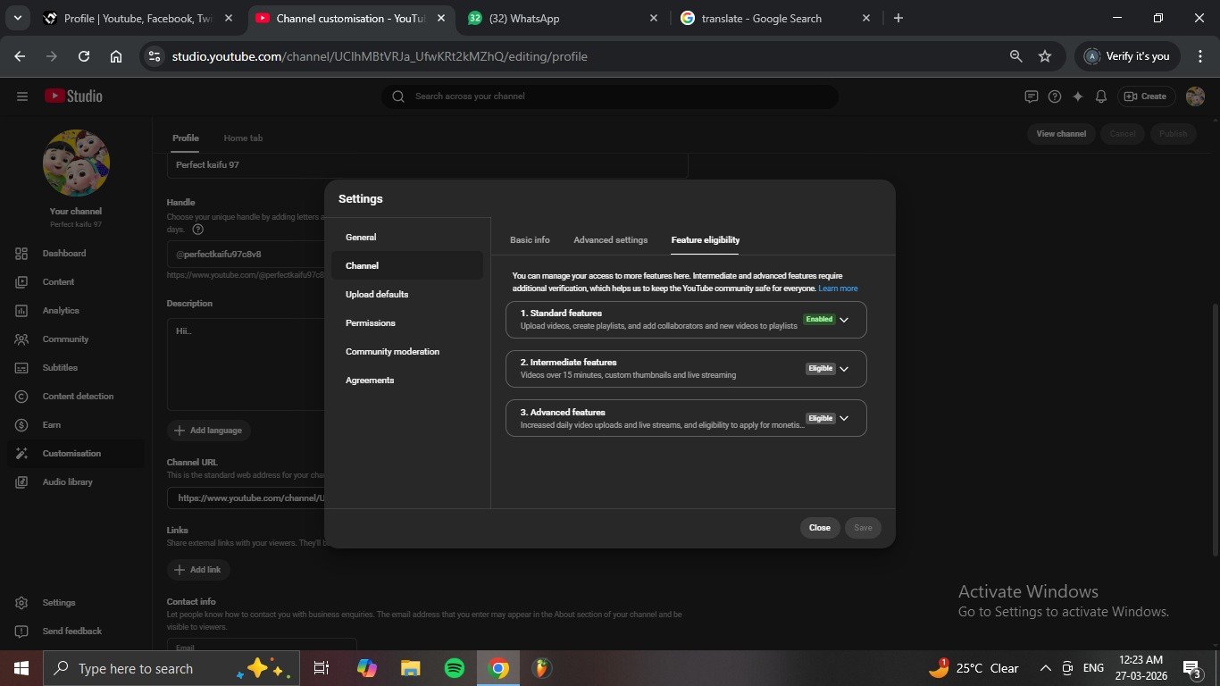
Task: Select Upload defaults in settings menu
Action: pyautogui.click(x=377, y=295)
